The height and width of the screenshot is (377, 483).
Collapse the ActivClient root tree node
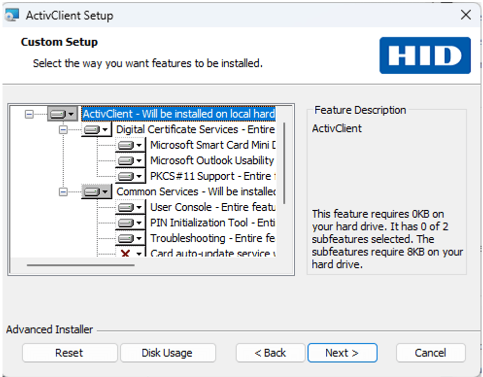pyautogui.click(x=29, y=114)
